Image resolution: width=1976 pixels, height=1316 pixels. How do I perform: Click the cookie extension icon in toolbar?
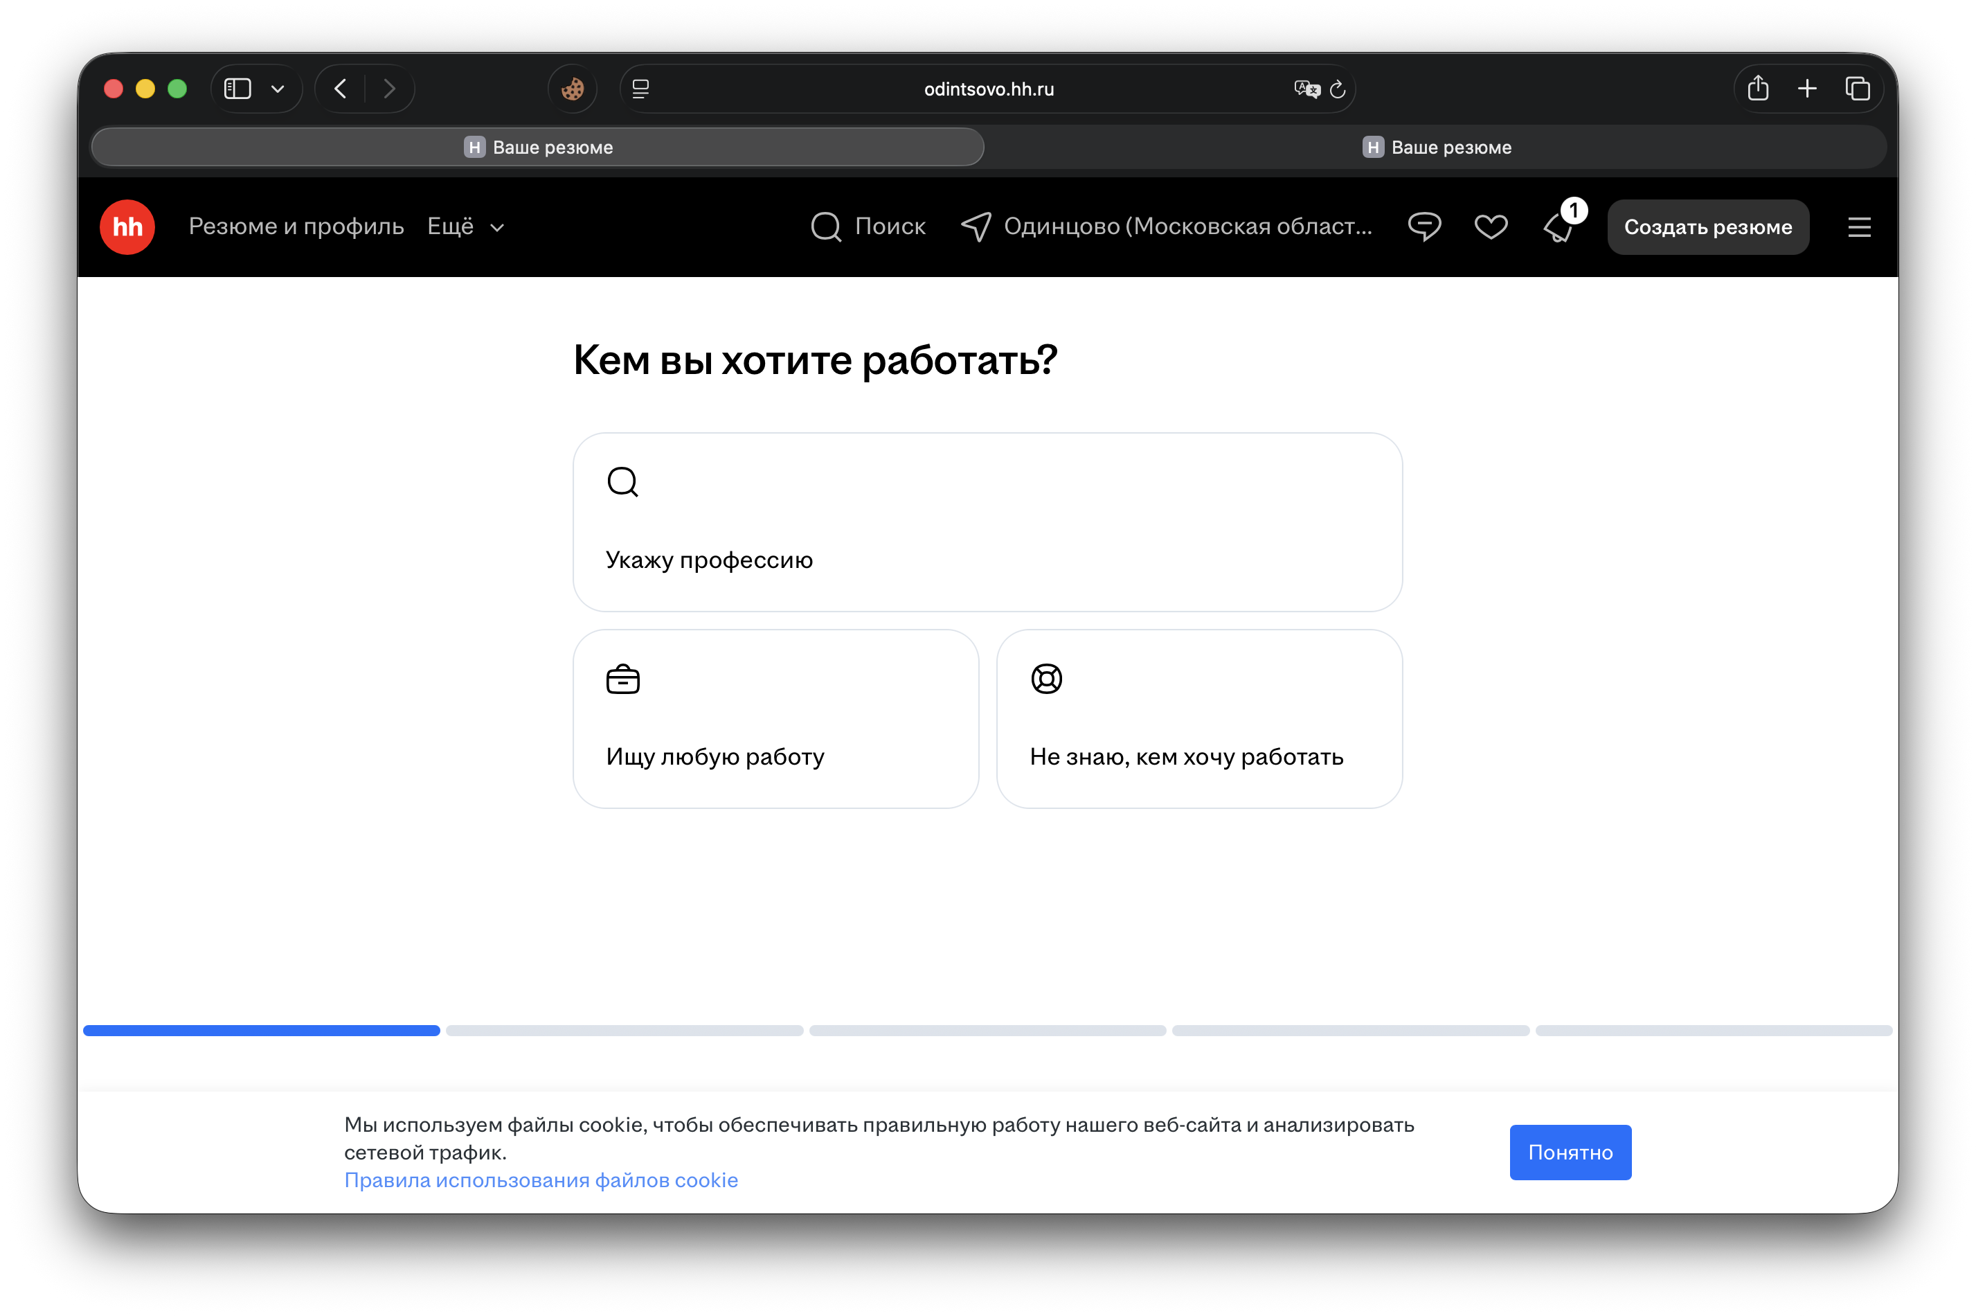tap(573, 89)
